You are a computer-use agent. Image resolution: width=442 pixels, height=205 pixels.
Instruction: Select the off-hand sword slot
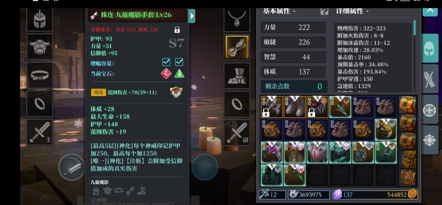click(237, 132)
